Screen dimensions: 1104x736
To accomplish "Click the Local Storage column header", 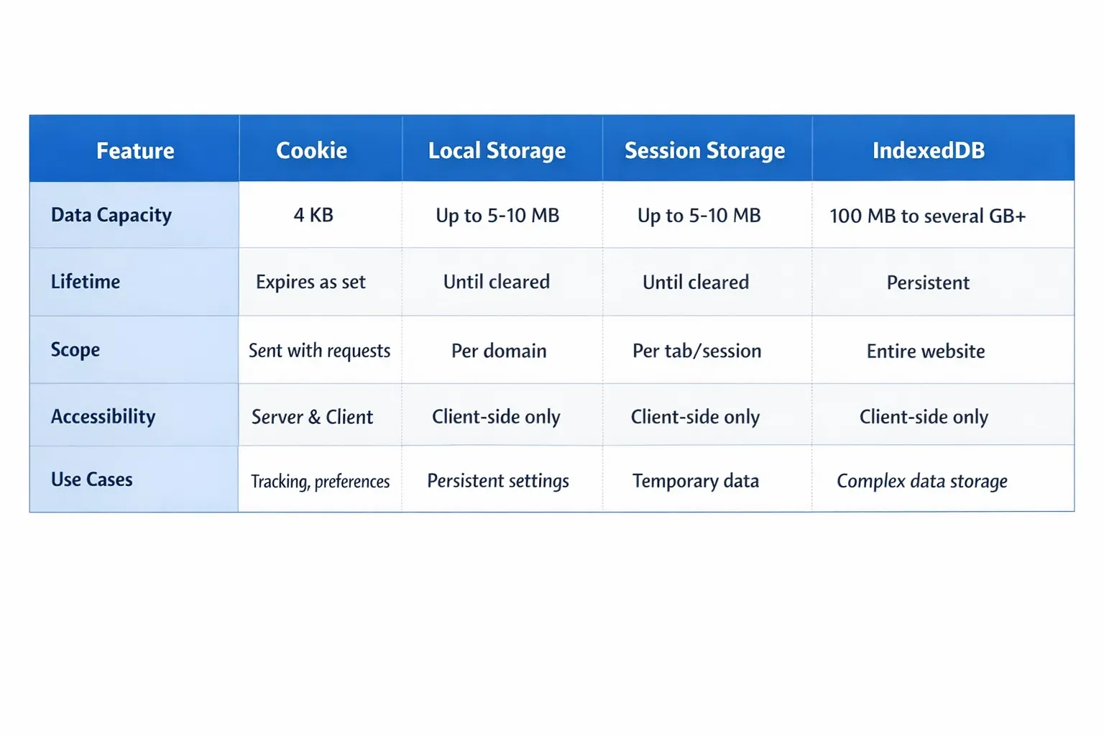I will [x=497, y=150].
